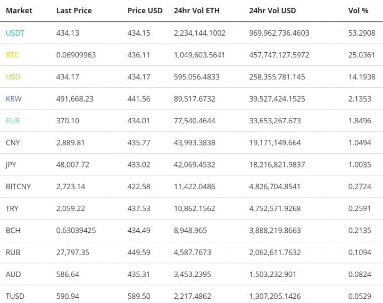Sort by Vol % column header
The width and height of the screenshot is (383, 303).
(358, 11)
